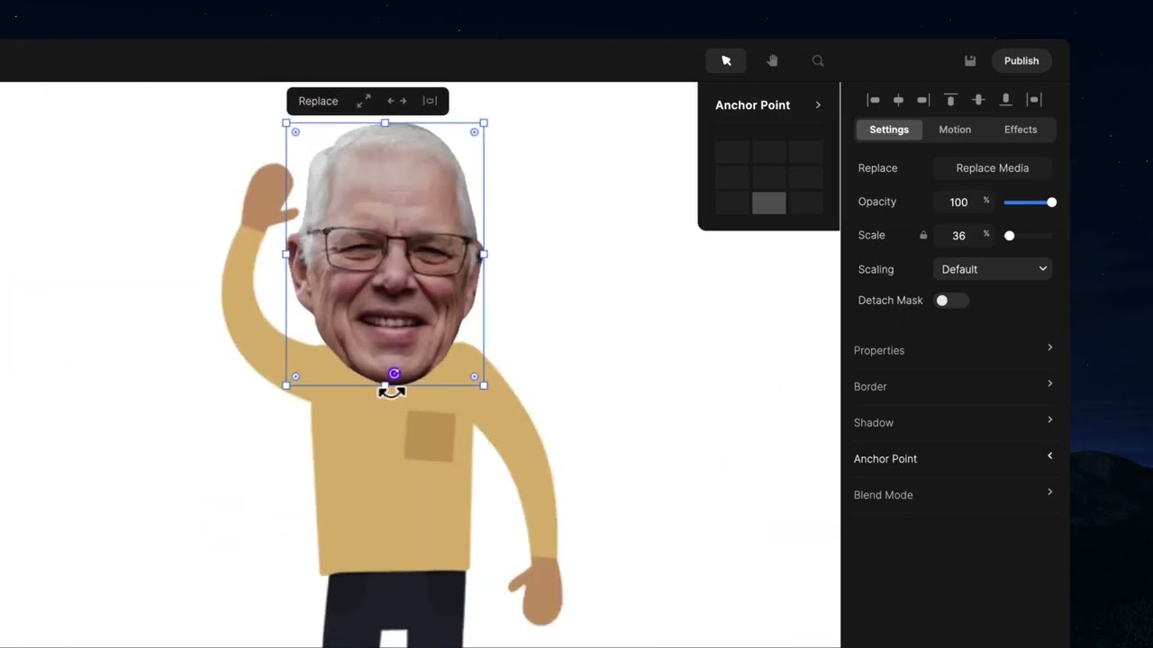Expand the Border section
This screenshot has width=1153, height=648.
953,386
